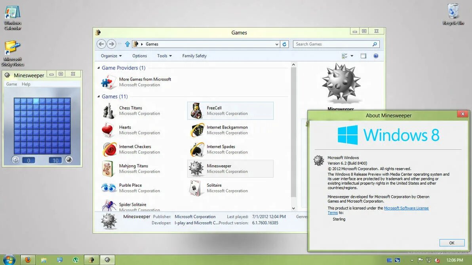Open the Organize dropdown menu
Viewport: 472px width, 265px height.
[111, 56]
